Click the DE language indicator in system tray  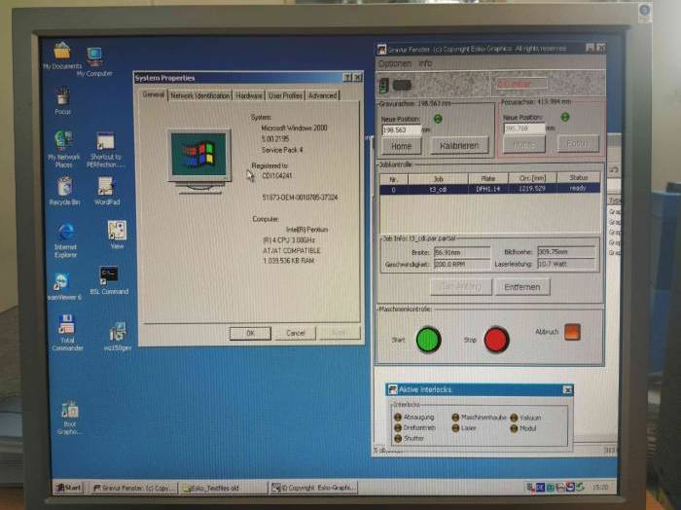click(x=540, y=488)
